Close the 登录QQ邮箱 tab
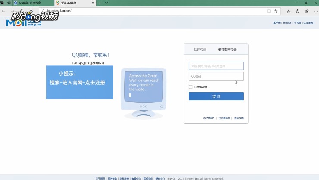The height and width of the screenshot is (180, 319). pyautogui.click(x=93, y=3)
